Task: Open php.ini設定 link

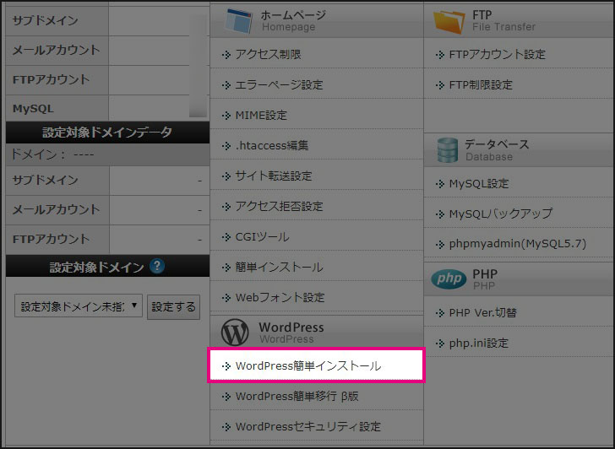Action: pyautogui.click(x=478, y=344)
